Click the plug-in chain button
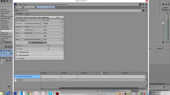Screen dimensions: 170x95 point(143,7)
